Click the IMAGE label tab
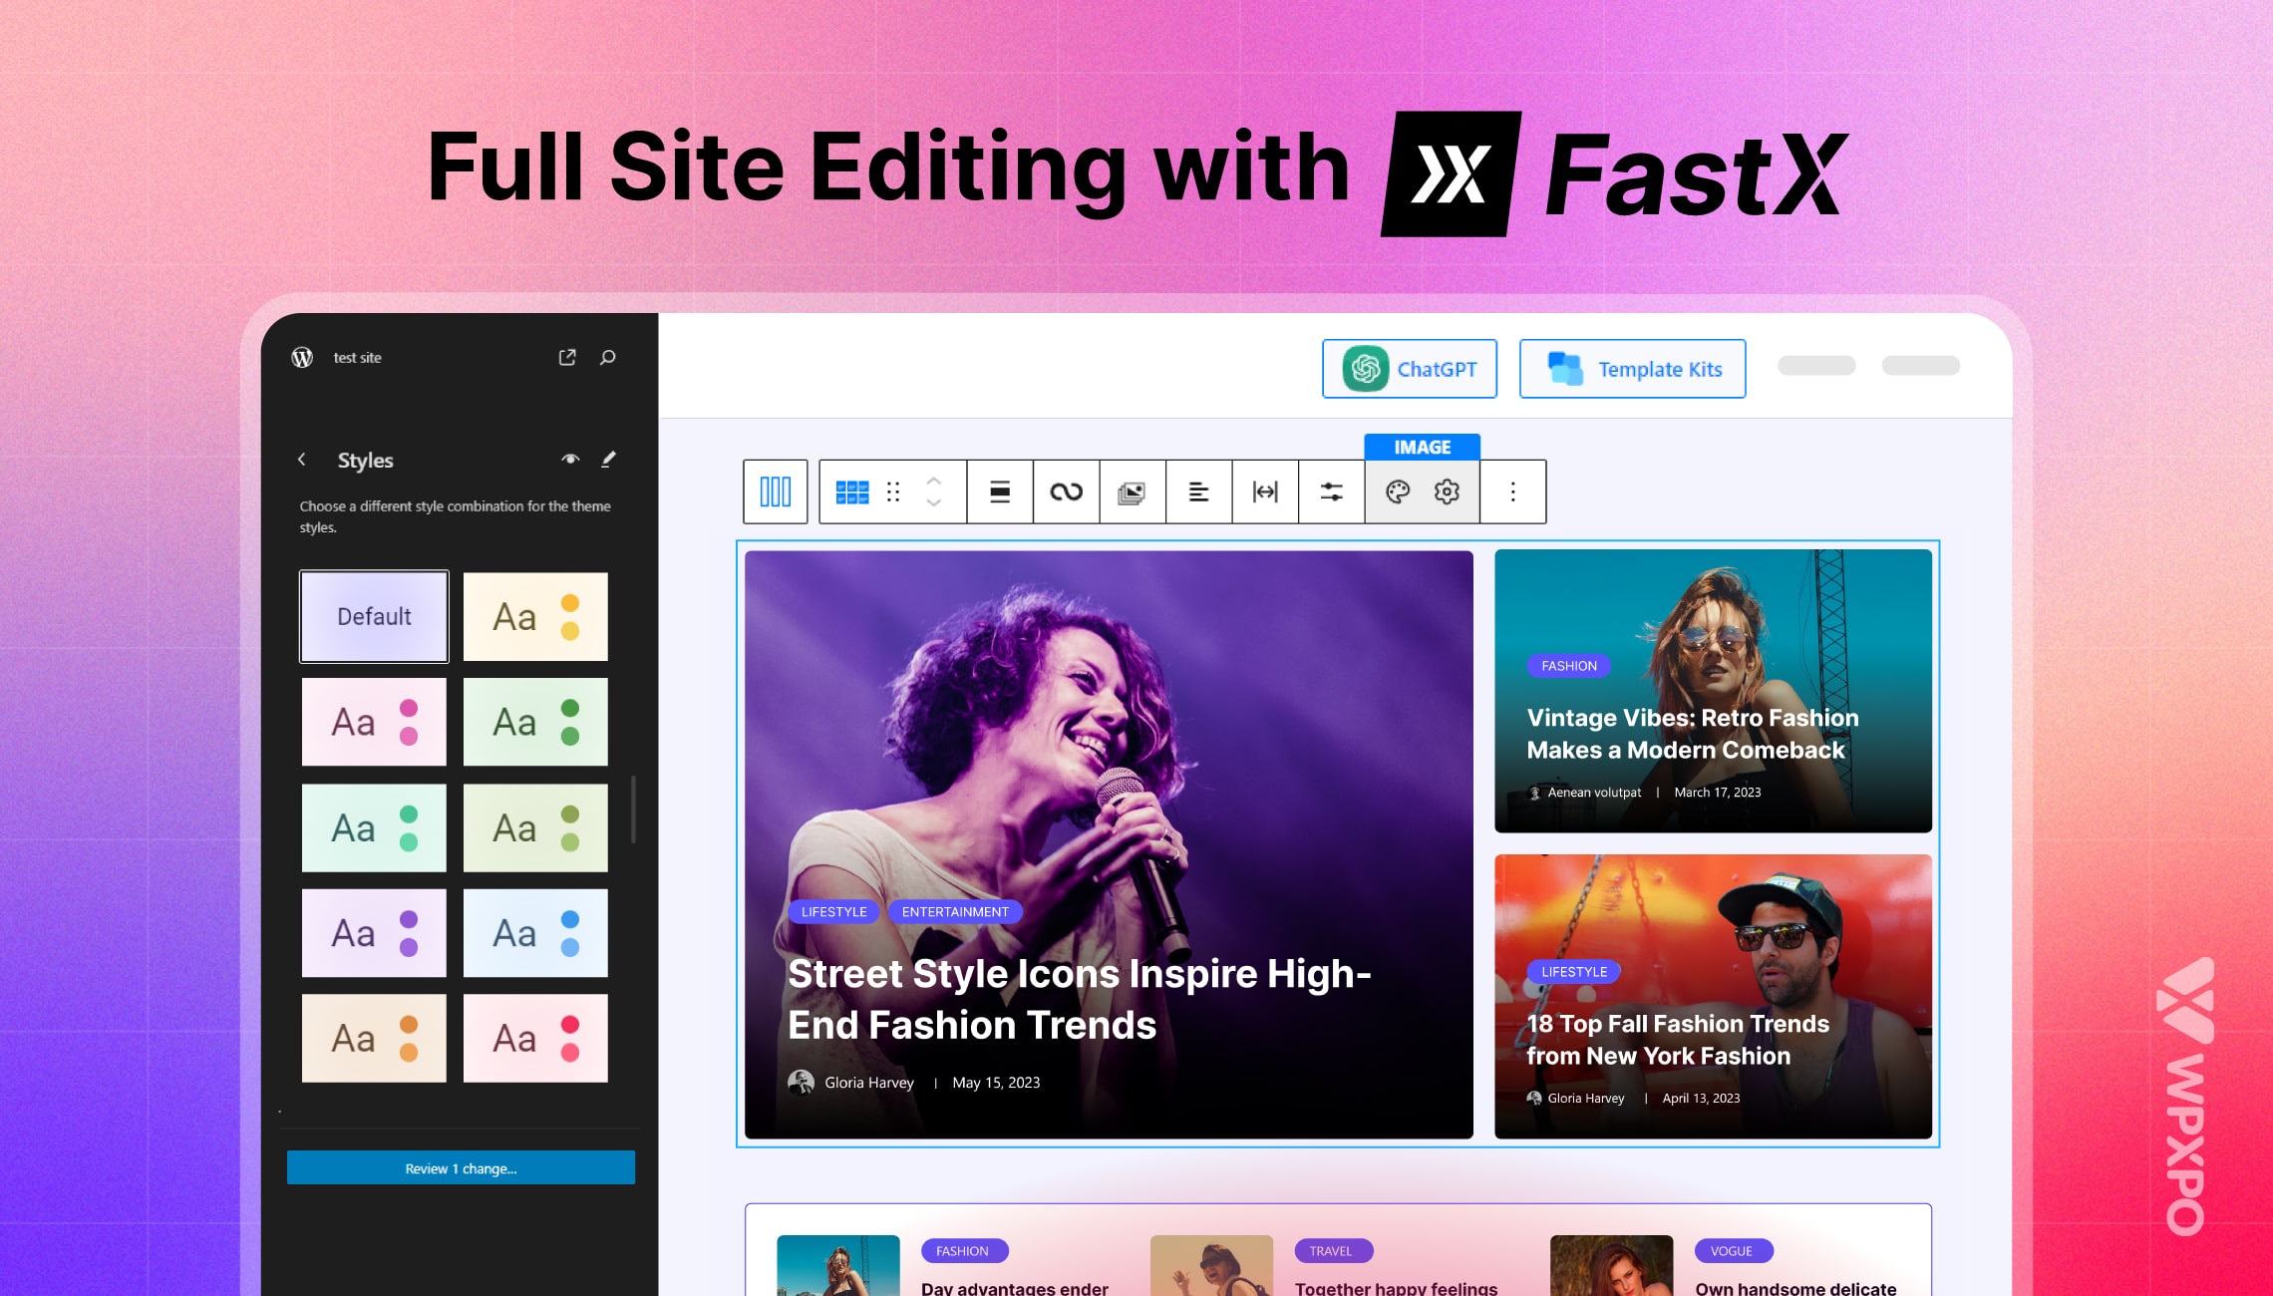 click(x=1423, y=447)
